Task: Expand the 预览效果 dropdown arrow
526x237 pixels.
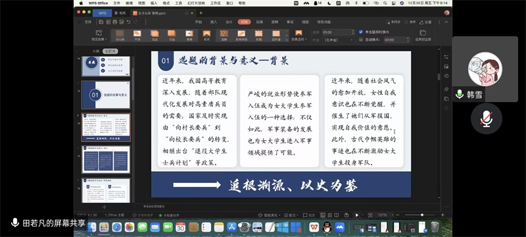Action: click(x=106, y=39)
